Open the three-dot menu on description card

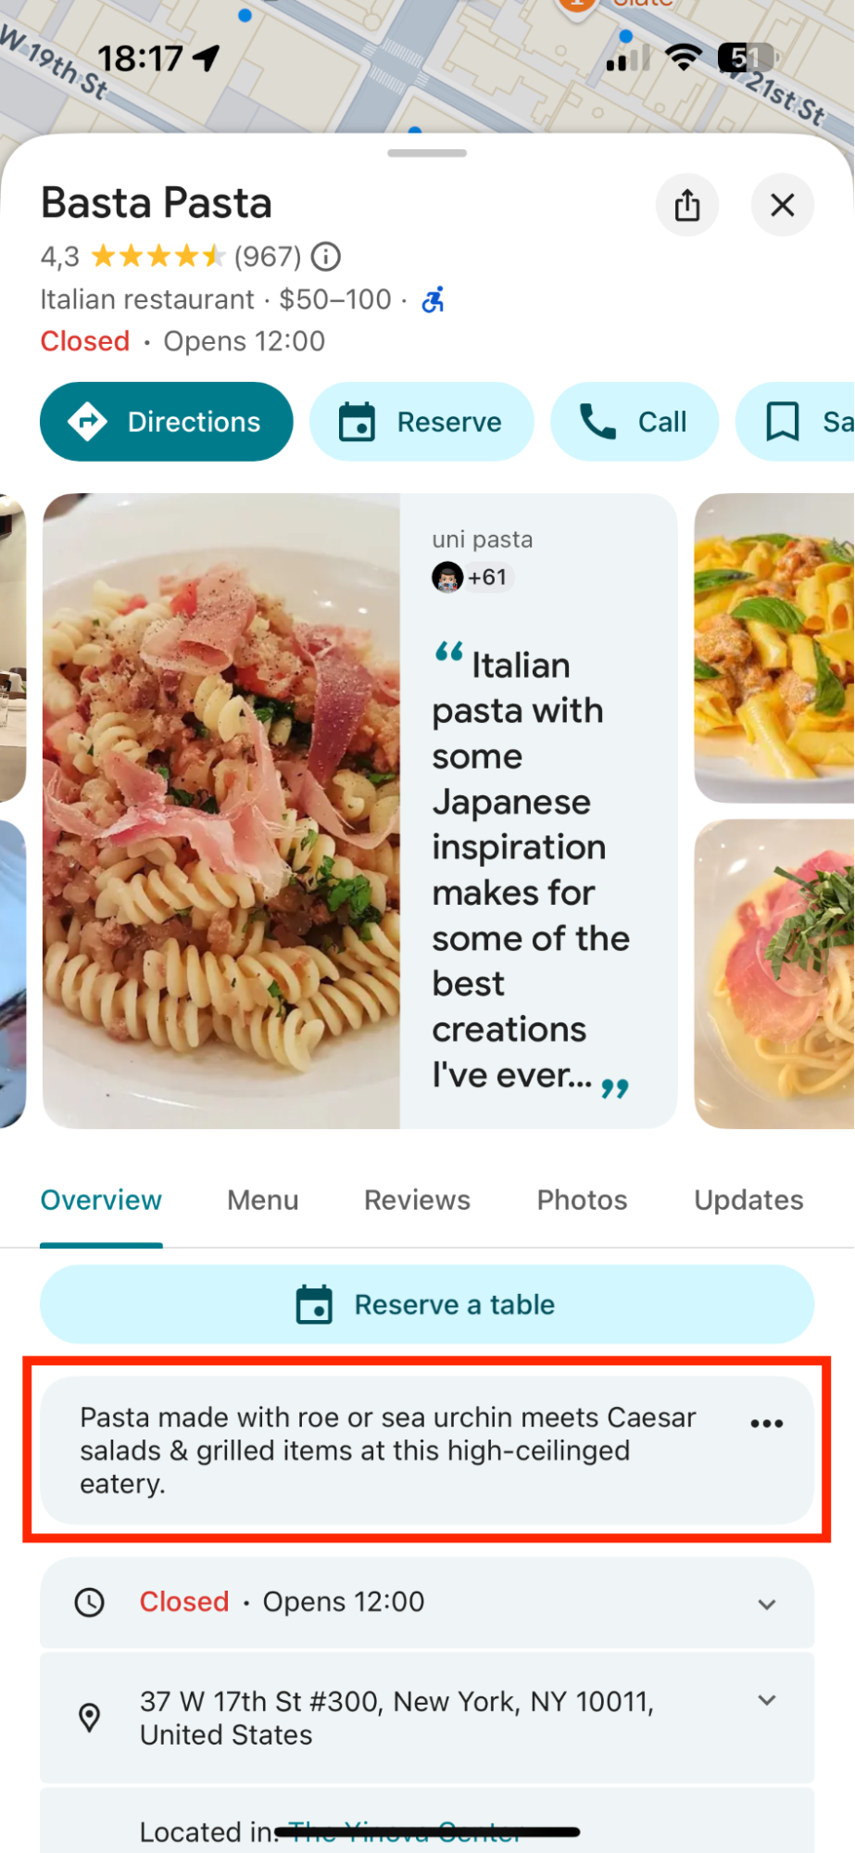[x=767, y=1423]
